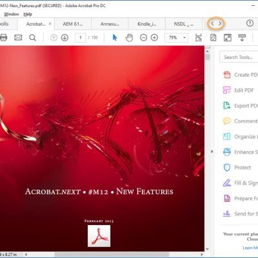Open the Protect tool
Viewport: 258px width, 258px height.
click(x=237, y=168)
